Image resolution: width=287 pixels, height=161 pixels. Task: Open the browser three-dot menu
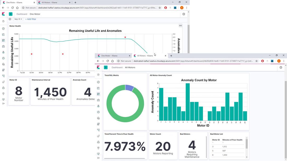pos(187,8)
